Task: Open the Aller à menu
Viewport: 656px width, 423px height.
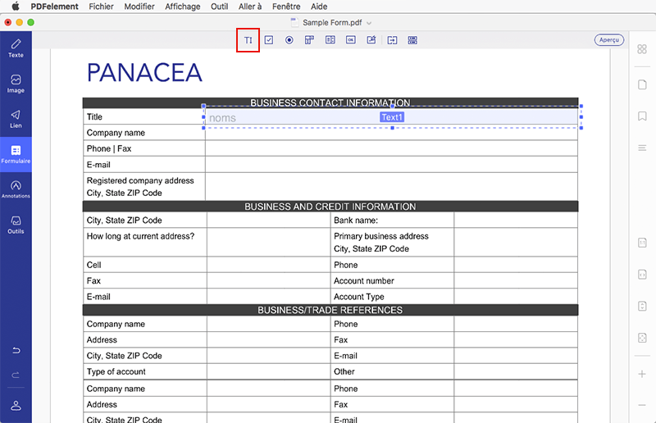Action: click(x=250, y=7)
